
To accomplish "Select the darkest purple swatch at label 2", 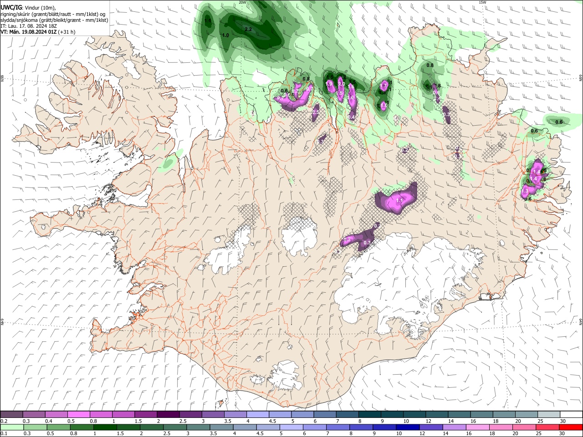I will coord(168,415).
